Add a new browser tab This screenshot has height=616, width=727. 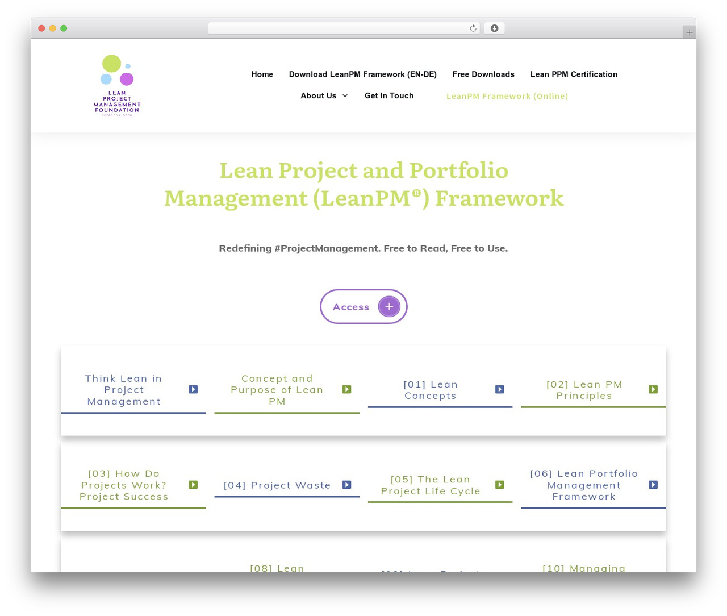(689, 32)
